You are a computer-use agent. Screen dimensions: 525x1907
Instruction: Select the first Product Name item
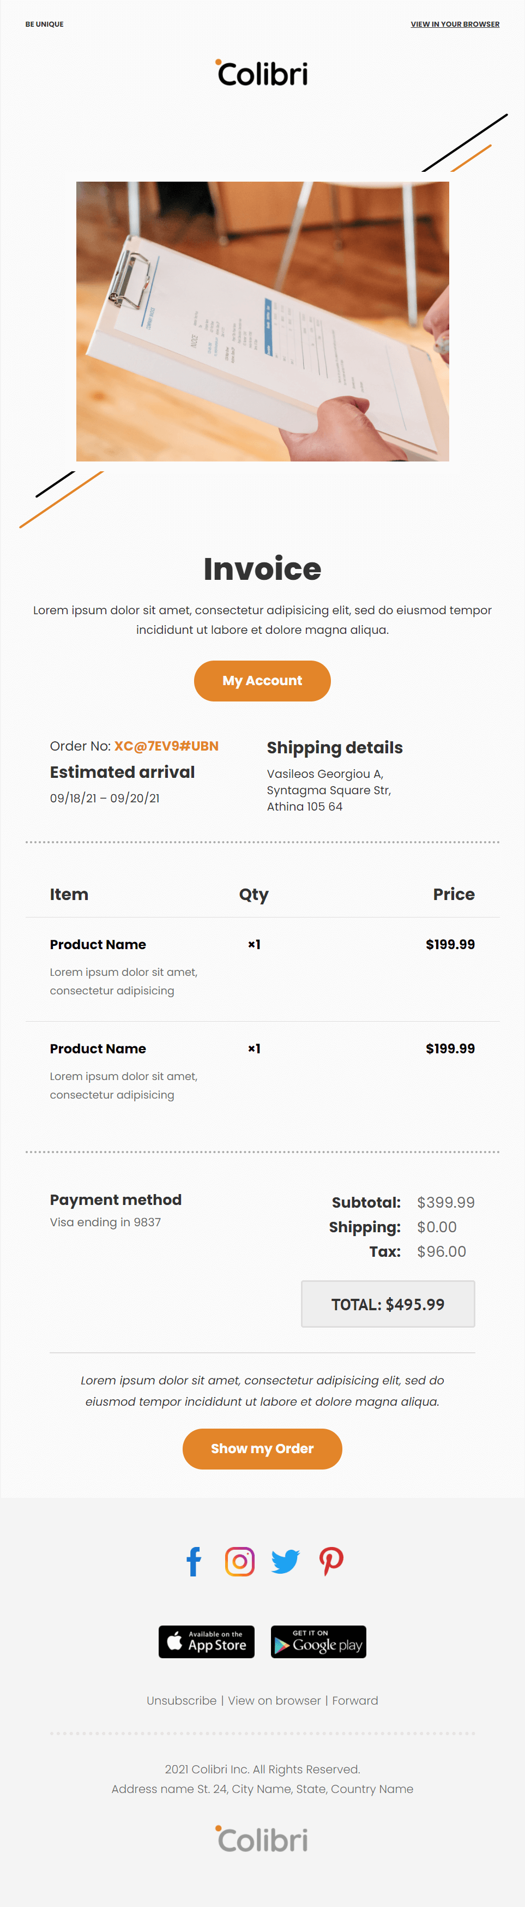98,944
